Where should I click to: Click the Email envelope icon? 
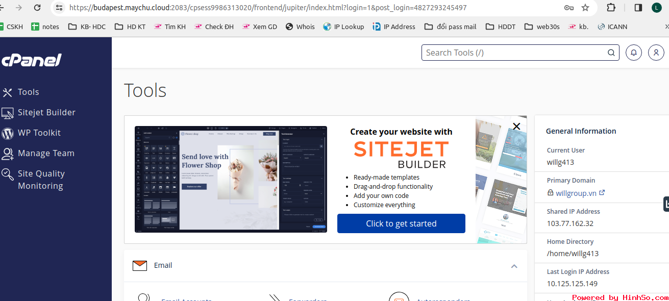[140, 265]
